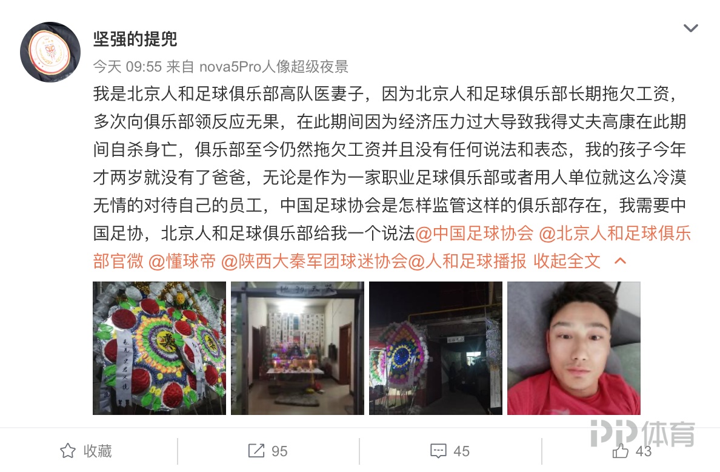Open mention @人和足球播报
Screen dimensions: 720x472
click(467, 261)
